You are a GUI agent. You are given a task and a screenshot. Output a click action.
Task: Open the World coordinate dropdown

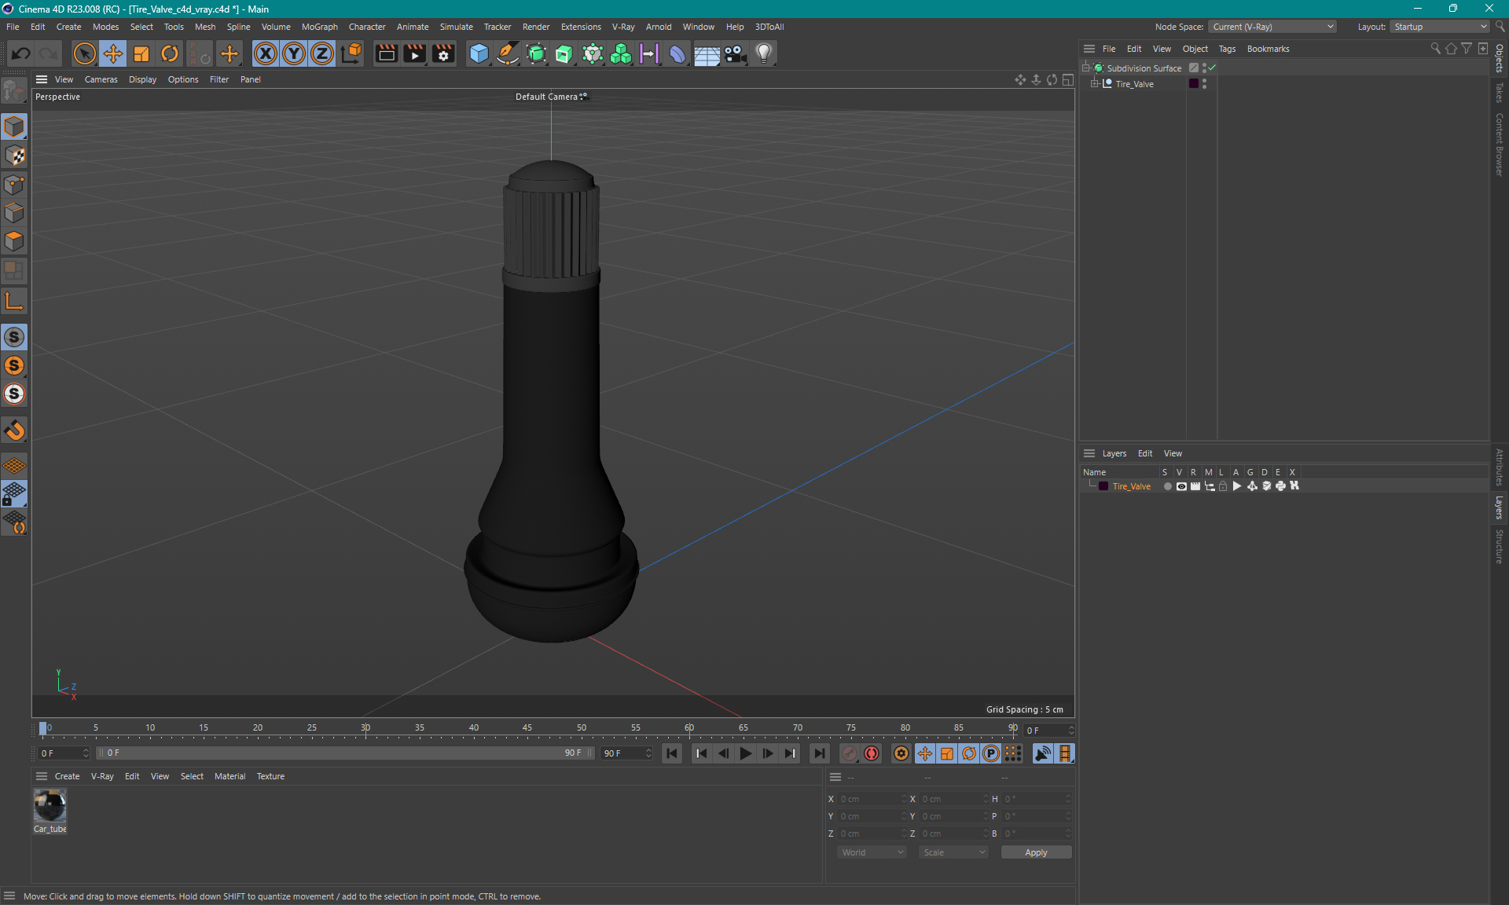[872, 852]
